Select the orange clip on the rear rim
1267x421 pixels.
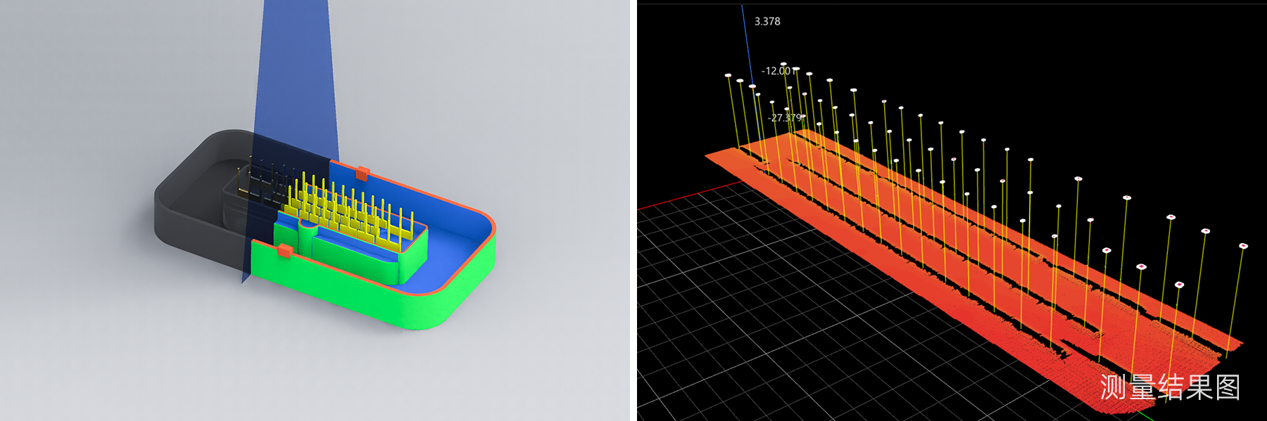tap(362, 173)
